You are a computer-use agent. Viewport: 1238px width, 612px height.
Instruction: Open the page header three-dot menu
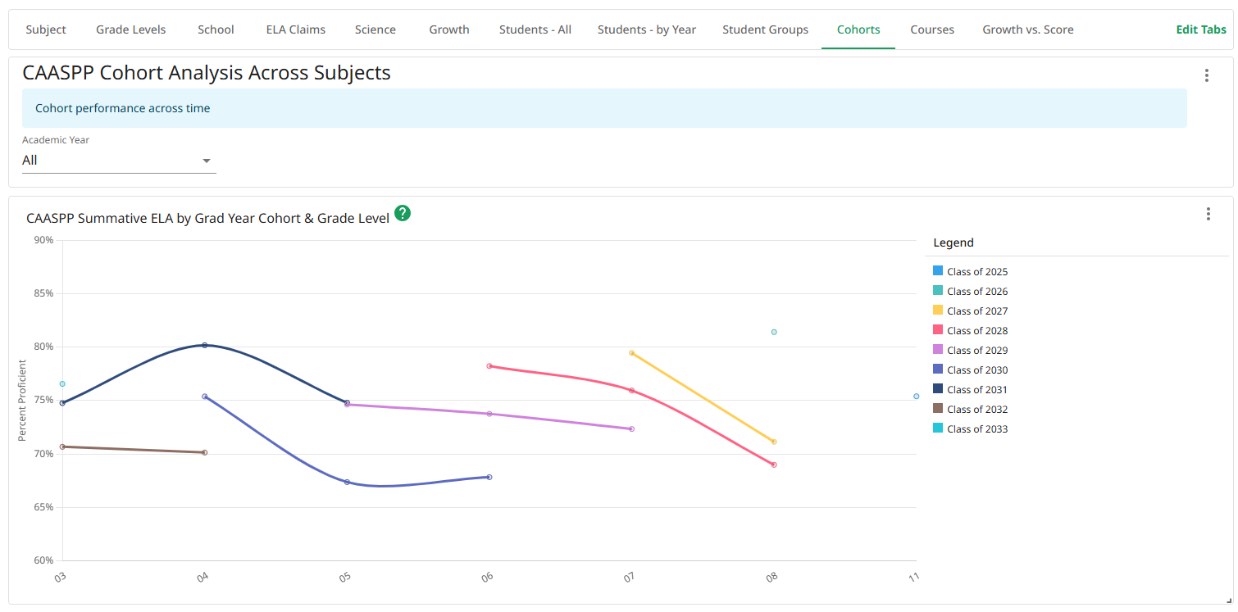tap(1206, 75)
